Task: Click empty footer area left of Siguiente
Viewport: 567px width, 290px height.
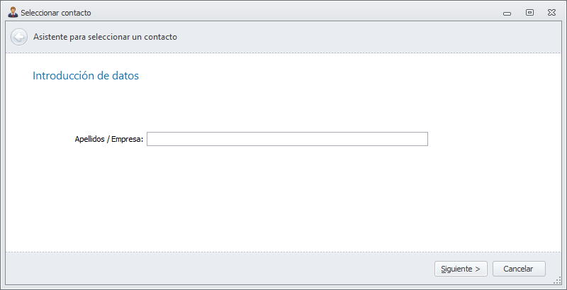Action: (213, 269)
